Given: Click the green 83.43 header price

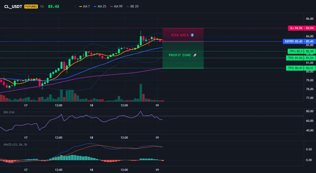Looking at the screenshot, I should pyautogui.click(x=54, y=6).
